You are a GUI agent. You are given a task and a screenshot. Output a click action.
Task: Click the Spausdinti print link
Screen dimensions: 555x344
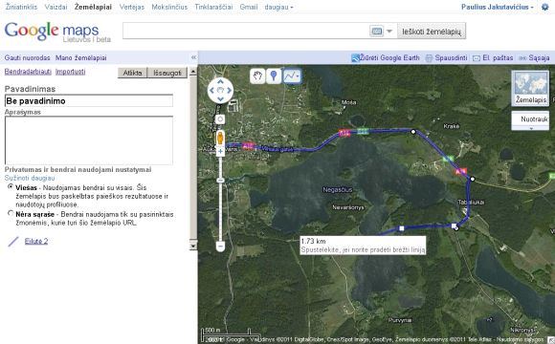pyautogui.click(x=452, y=57)
